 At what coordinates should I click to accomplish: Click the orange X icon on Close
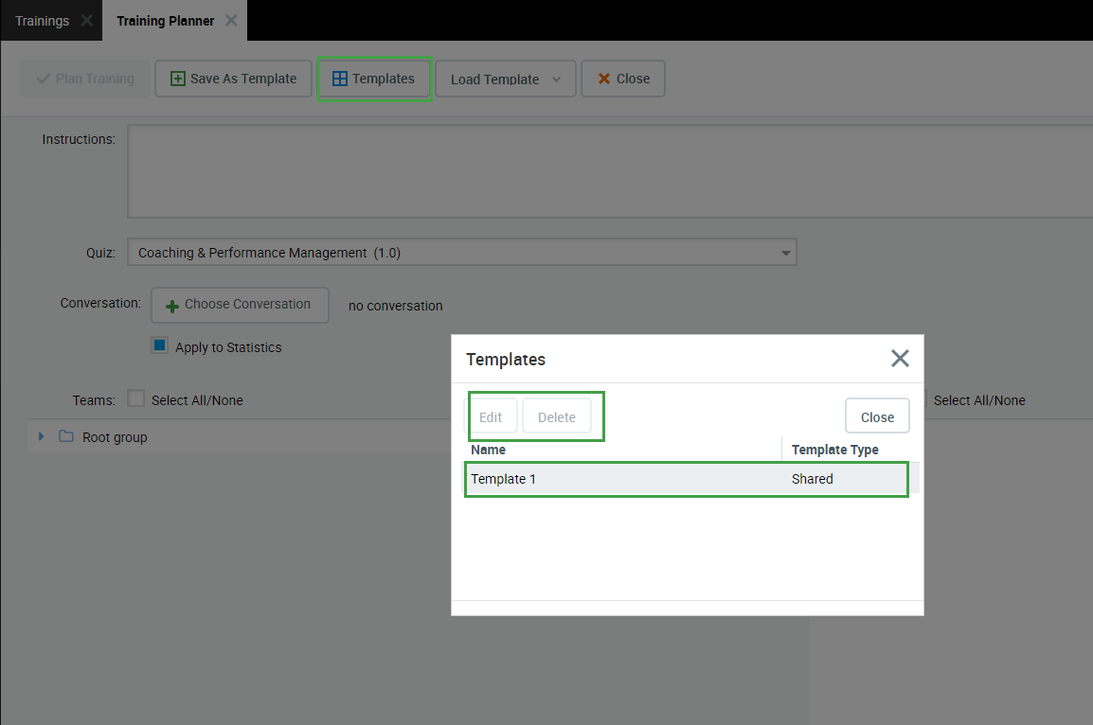point(604,79)
